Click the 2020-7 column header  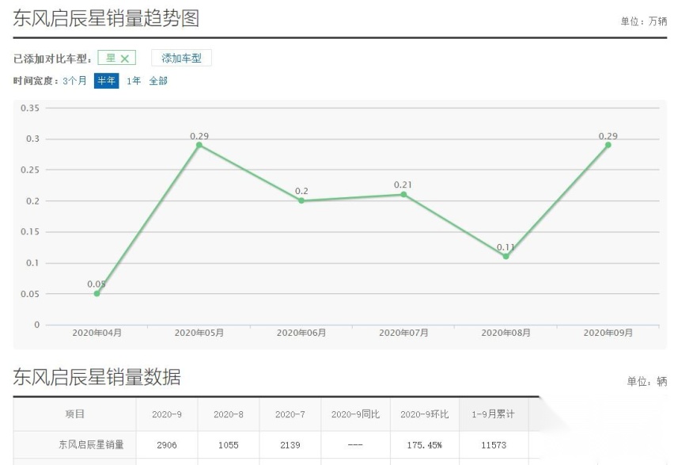(x=290, y=414)
